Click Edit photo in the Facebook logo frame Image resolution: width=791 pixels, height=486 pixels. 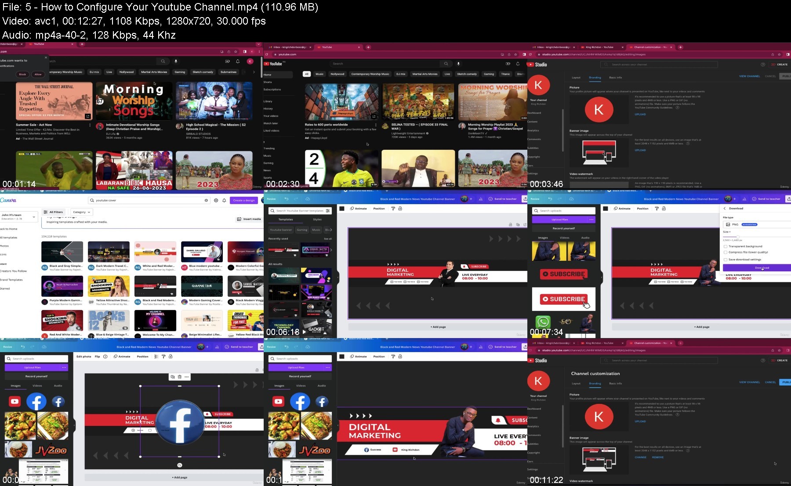pyautogui.click(x=83, y=356)
